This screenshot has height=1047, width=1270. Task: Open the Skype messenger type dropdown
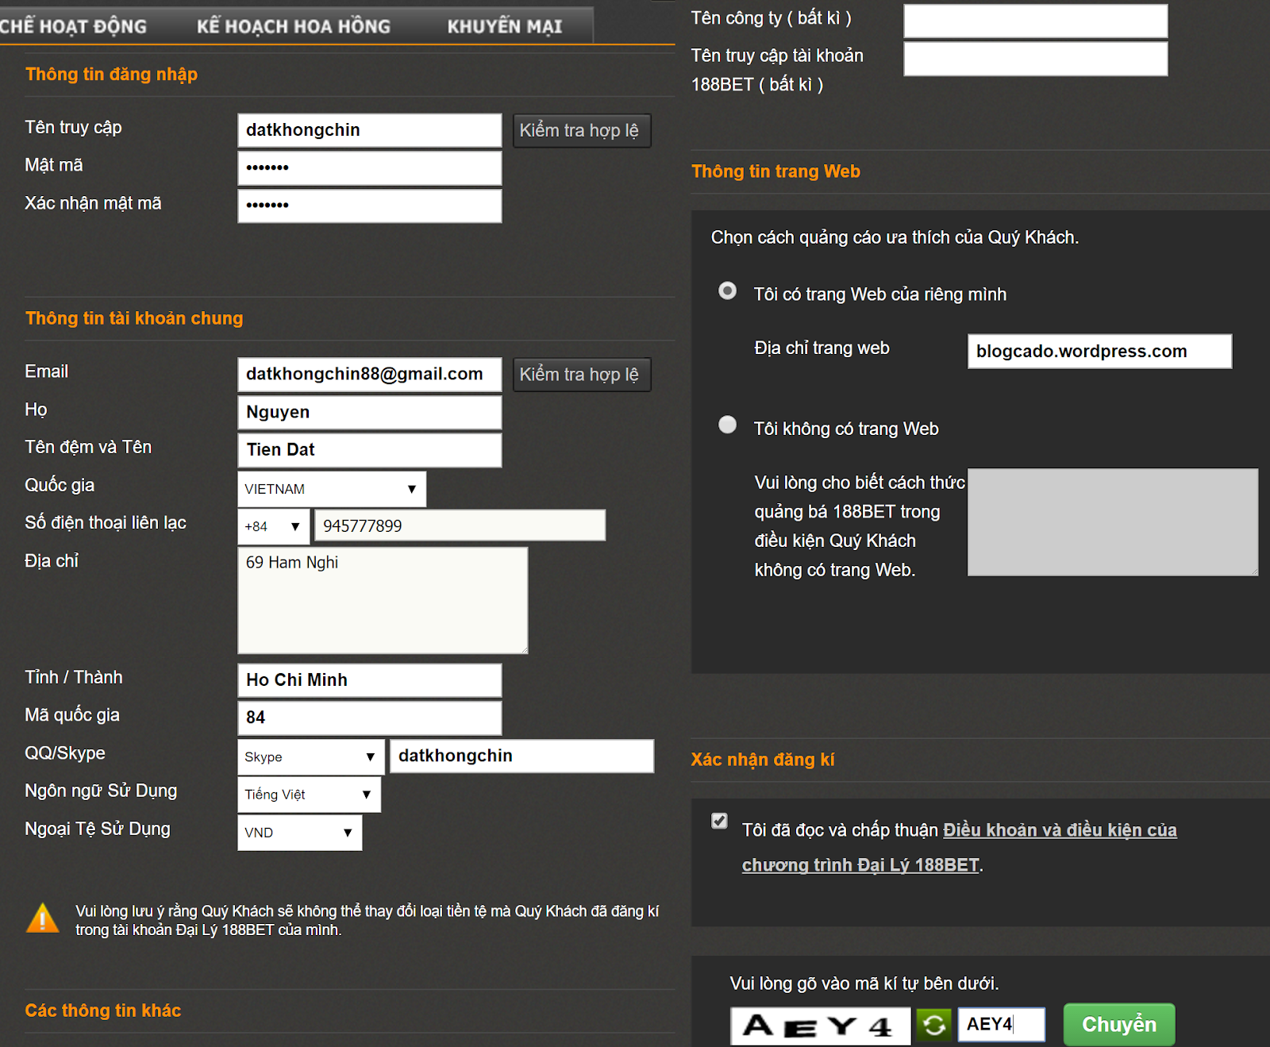click(x=311, y=757)
